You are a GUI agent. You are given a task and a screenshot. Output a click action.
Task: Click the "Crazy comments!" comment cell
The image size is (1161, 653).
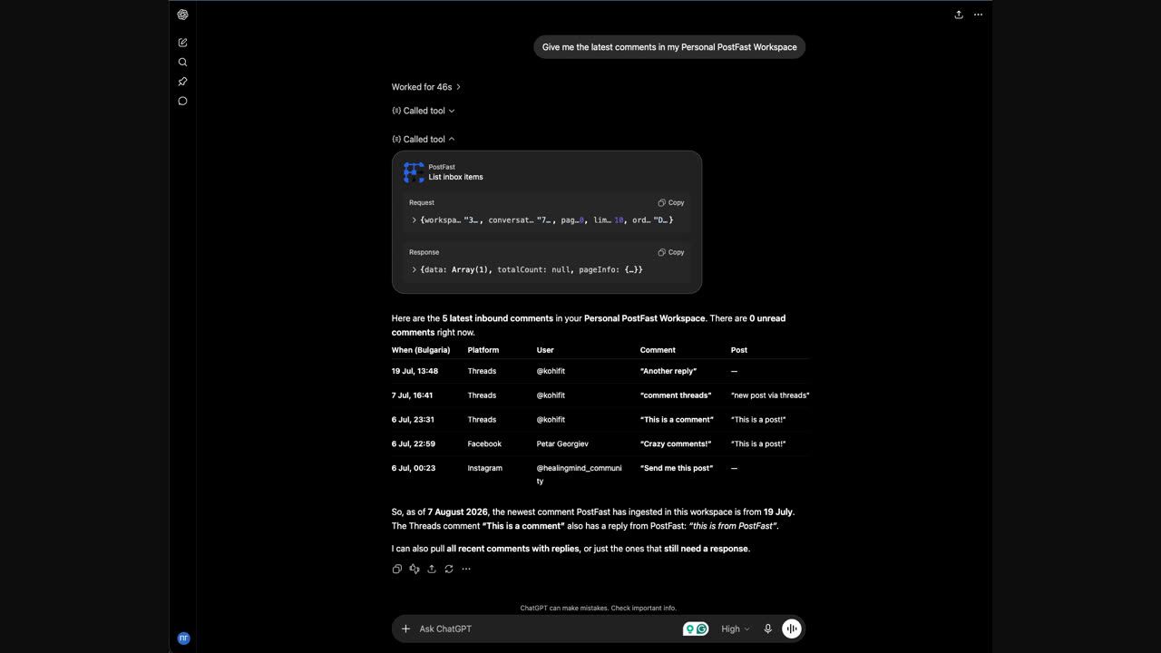point(676,444)
